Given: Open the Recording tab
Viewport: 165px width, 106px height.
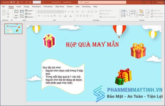Looking at the screenshot, I should click(x=86, y=6).
